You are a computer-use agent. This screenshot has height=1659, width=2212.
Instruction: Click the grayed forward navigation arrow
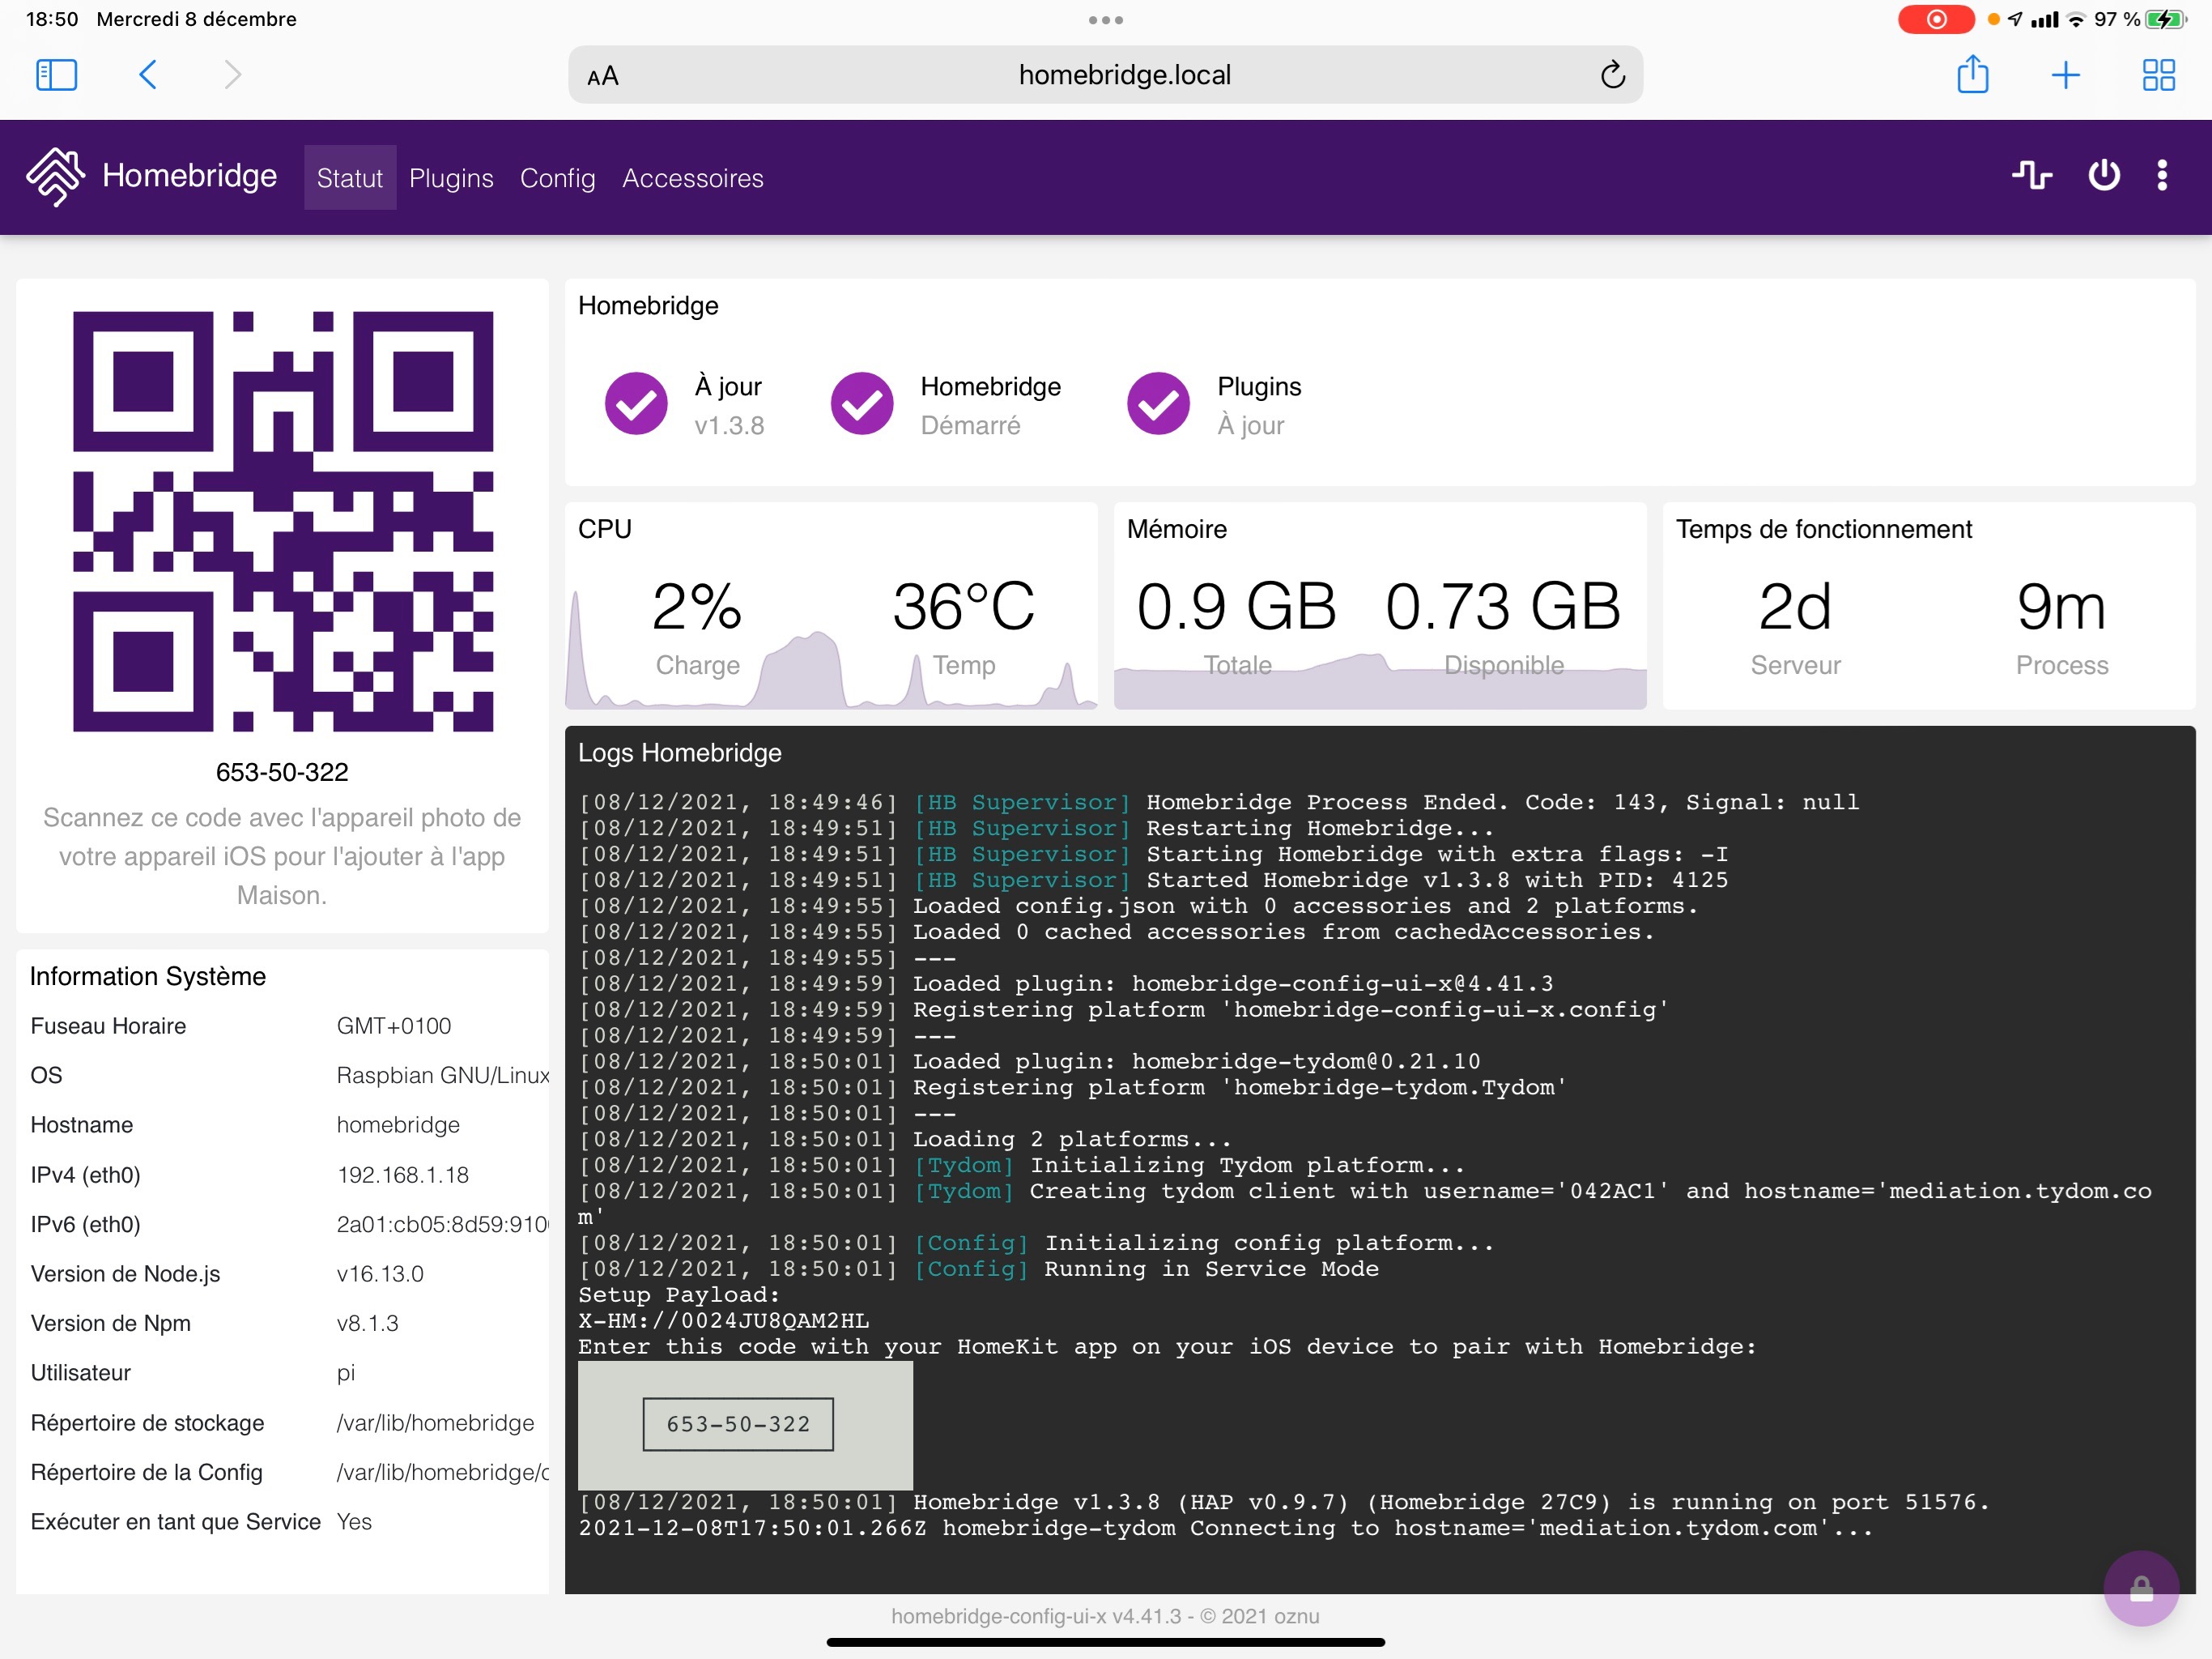[x=233, y=74]
